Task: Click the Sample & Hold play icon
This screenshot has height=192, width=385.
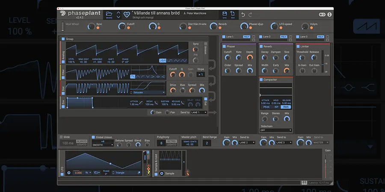Action: (x=162, y=173)
